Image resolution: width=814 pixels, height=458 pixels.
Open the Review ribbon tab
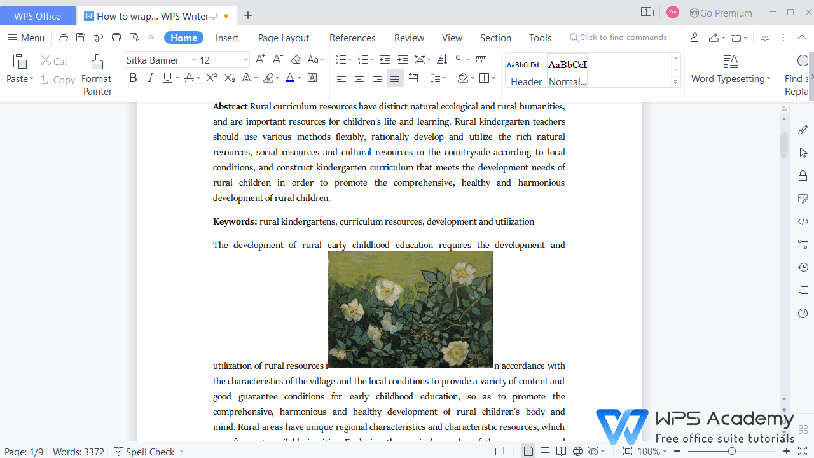[x=409, y=38]
